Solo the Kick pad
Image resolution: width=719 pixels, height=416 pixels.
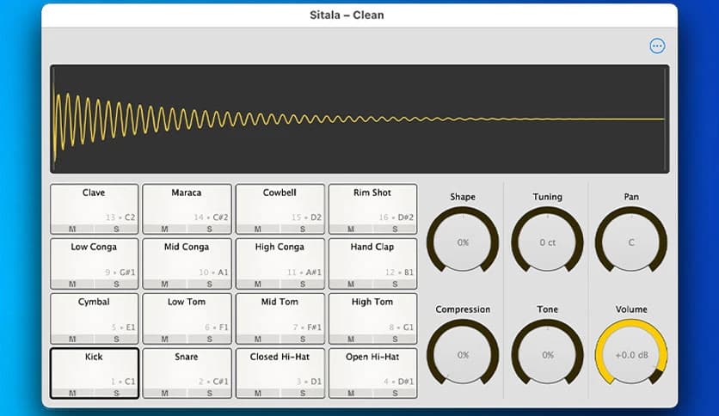pos(116,393)
